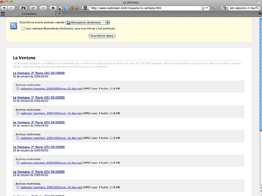Reload the page with the refresh button
Viewport: 262px width, 196px height.
click(33, 8)
